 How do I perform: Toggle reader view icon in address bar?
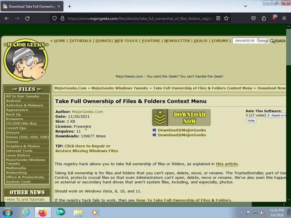point(218,18)
